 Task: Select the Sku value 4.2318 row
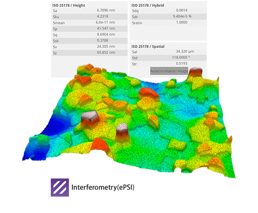(x=90, y=17)
